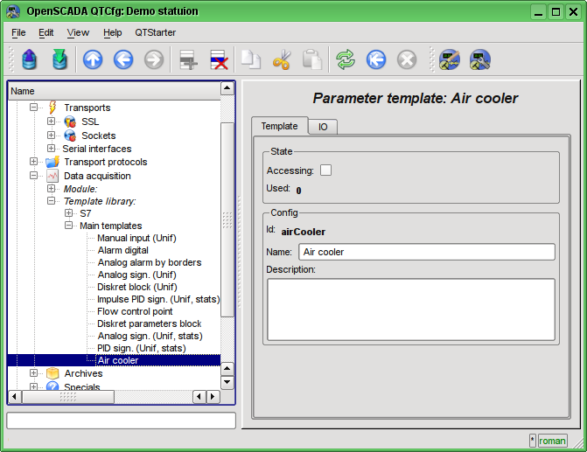Image resolution: width=587 pixels, height=452 pixels.
Task: Click inside the Description text area
Action: (x=410, y=309)
